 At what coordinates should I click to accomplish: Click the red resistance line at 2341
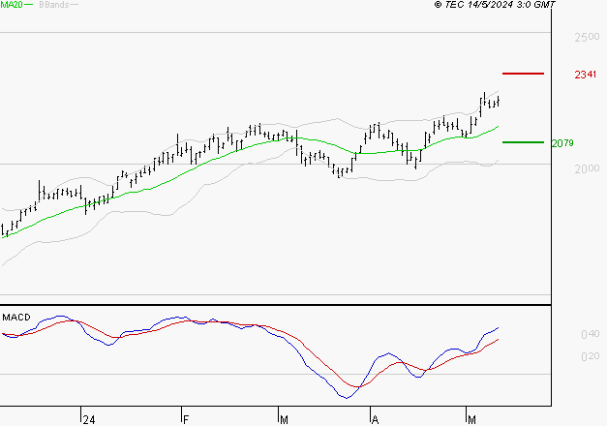click(523, 74)
